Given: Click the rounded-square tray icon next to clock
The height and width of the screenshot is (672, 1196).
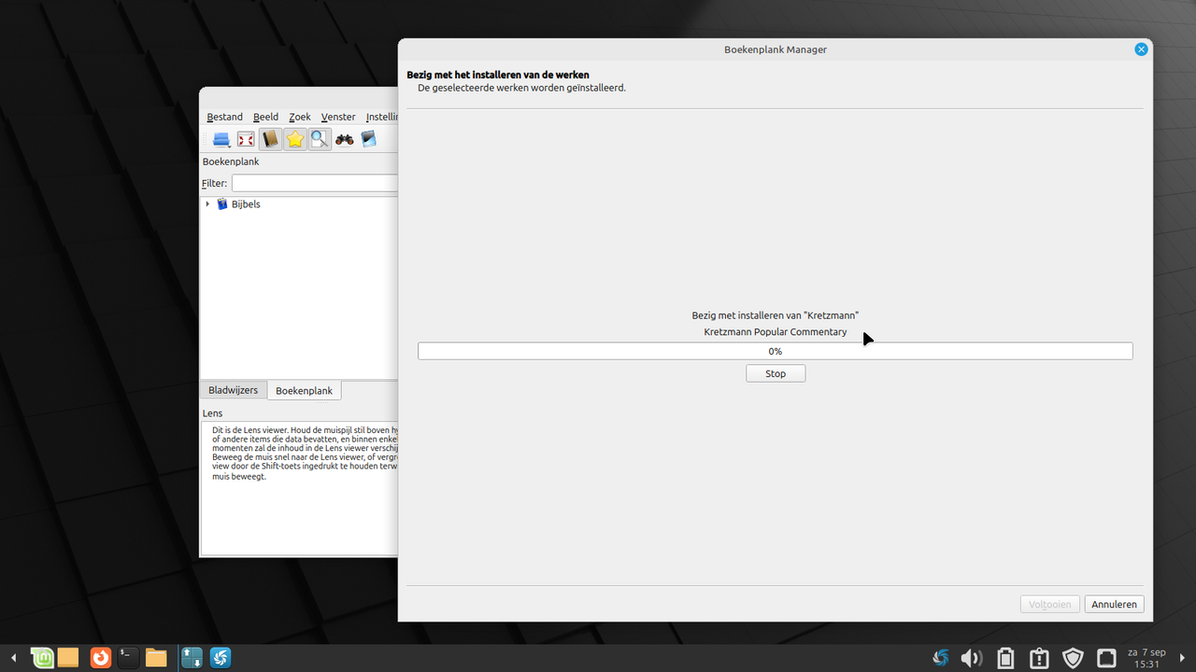Looking at the screenshot, I should (1106, 658).
